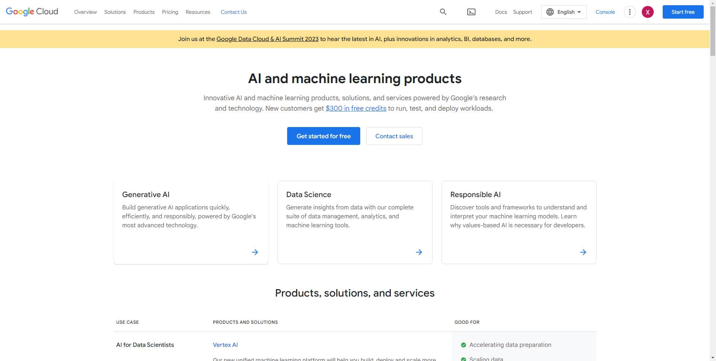
Task: Open the Resources menu
Action: coord(198,12)
